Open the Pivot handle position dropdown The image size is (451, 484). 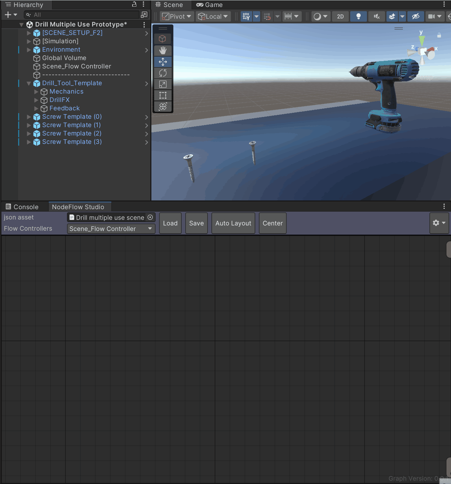(176, 16)
